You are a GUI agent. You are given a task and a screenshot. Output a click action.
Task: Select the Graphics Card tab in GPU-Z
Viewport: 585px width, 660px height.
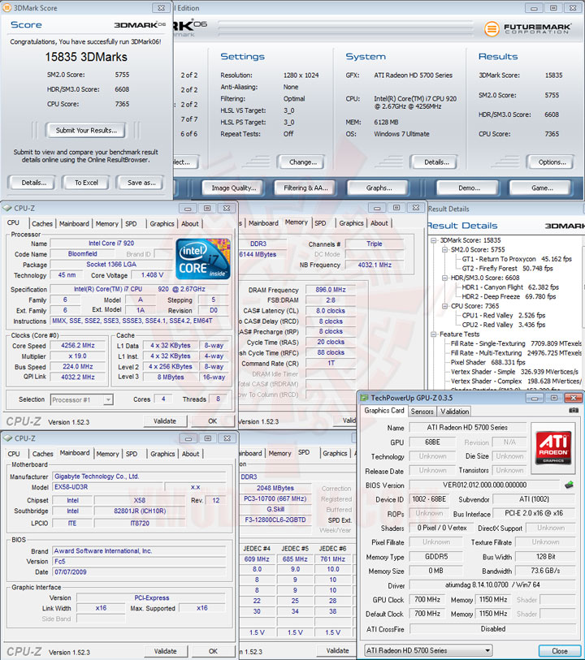[384, 411]
